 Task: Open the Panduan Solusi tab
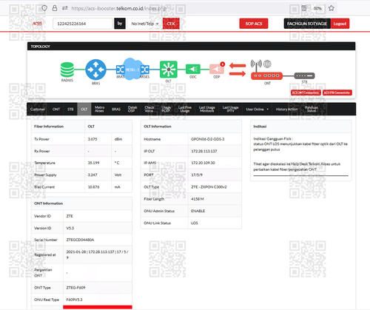312,109
